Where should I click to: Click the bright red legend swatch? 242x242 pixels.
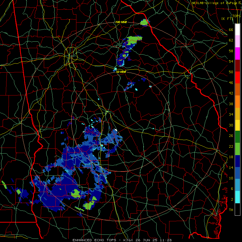pyautogui.click(x=237, y=77)
